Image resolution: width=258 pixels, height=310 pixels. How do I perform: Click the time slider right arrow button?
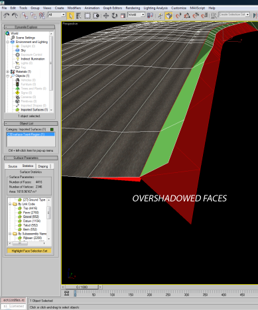point(100,287)
